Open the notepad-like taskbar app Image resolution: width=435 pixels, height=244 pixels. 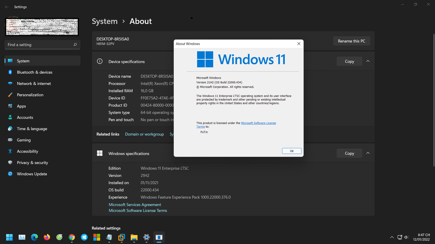109,237
